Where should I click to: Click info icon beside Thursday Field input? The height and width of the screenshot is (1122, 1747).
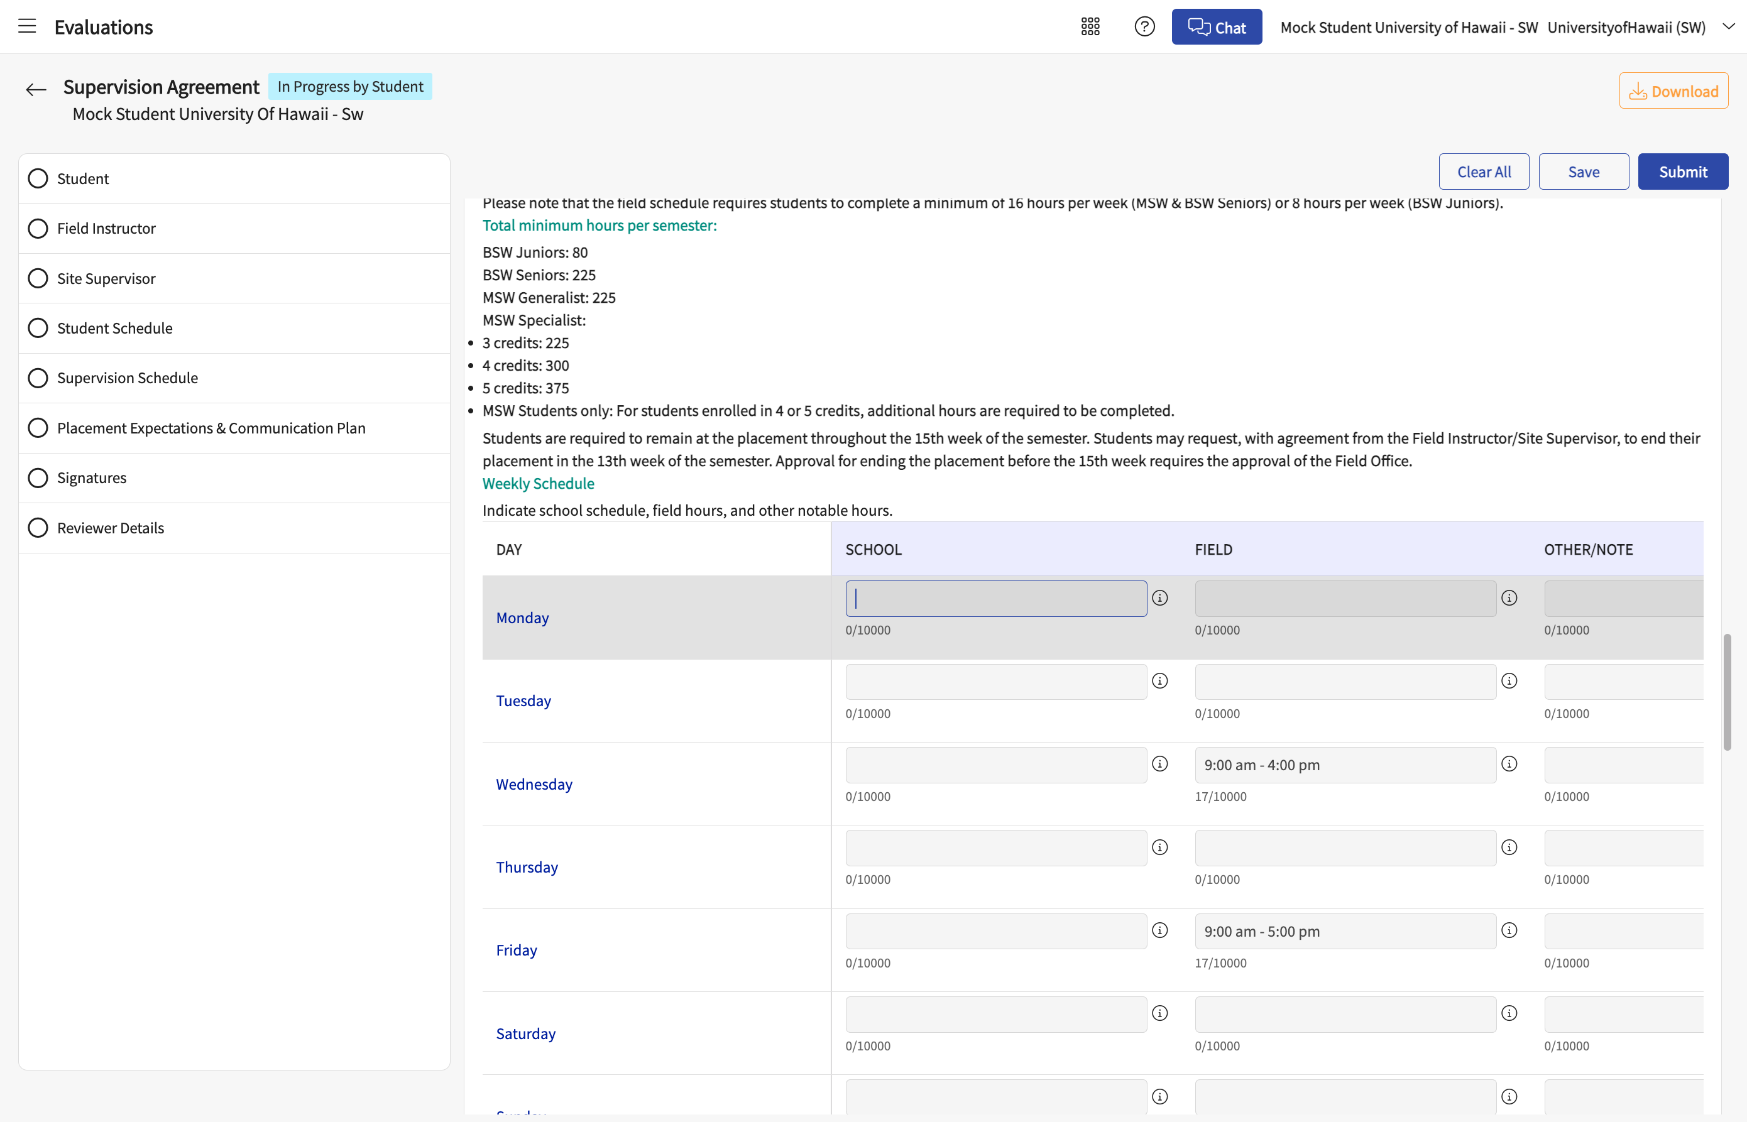[1509, 847]
